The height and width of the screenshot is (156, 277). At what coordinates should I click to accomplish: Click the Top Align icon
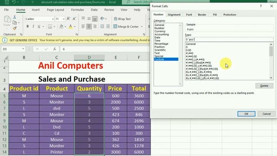[83, 19]
